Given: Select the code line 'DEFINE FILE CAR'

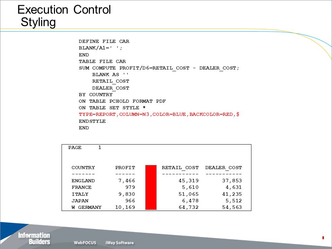Looking at the screenshot, I should click(104, 41).
